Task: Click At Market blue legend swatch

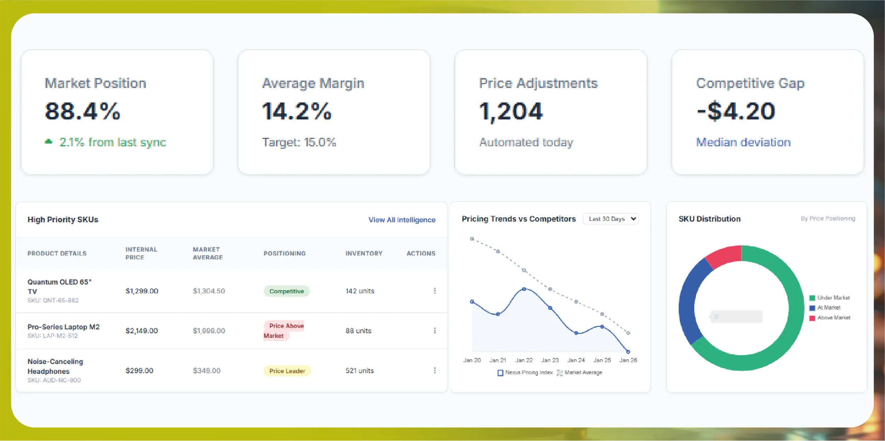Action: (x=812, y=308)
